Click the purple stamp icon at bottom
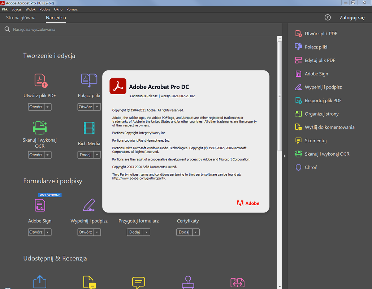This screenshot has width=372, height=289. (188, 282)
